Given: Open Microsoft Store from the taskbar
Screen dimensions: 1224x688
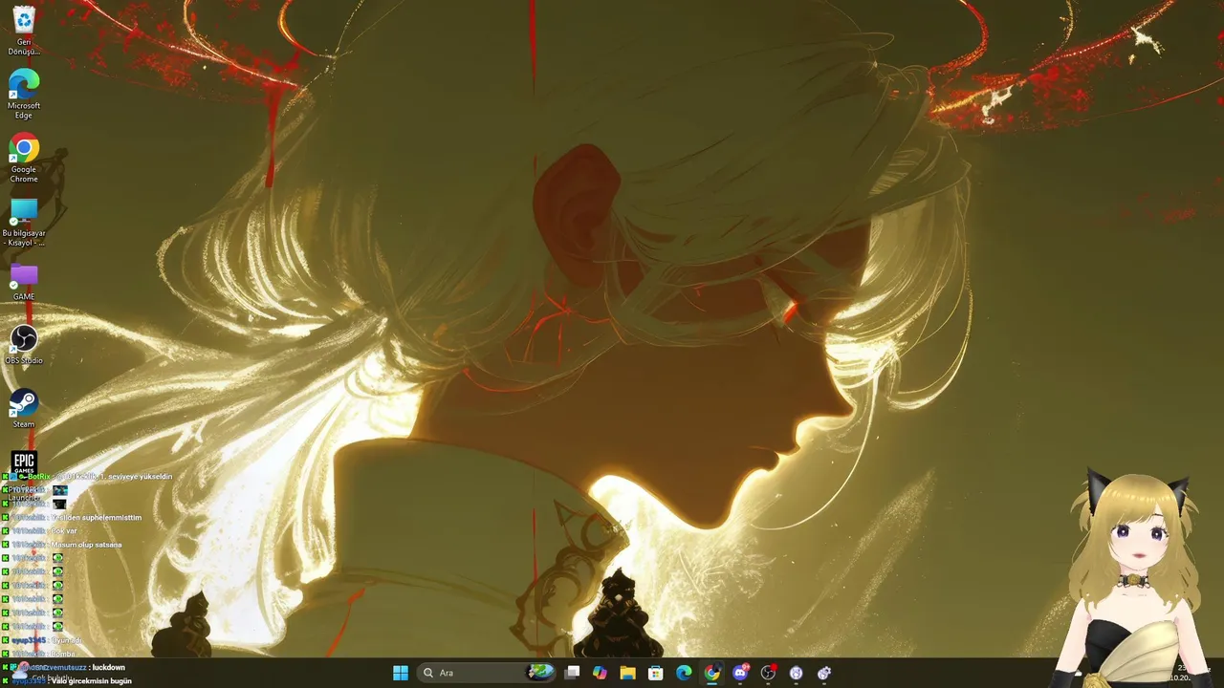Looking at the screenshot, I should point(656,673).
